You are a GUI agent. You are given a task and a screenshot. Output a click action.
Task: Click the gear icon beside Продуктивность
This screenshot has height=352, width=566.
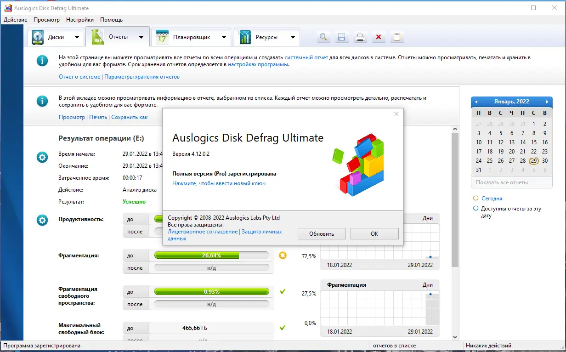[x=42, y=221]
